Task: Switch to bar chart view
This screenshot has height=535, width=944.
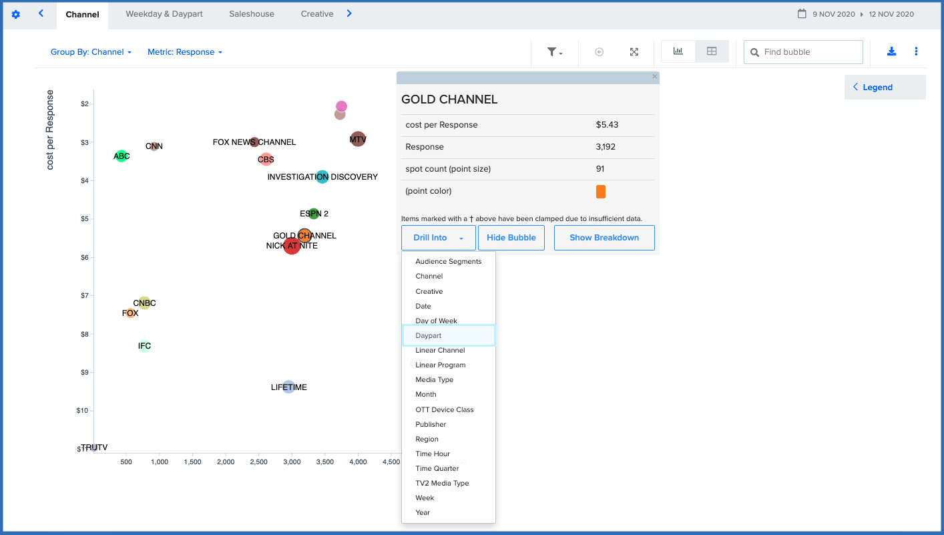Action: 678,51
